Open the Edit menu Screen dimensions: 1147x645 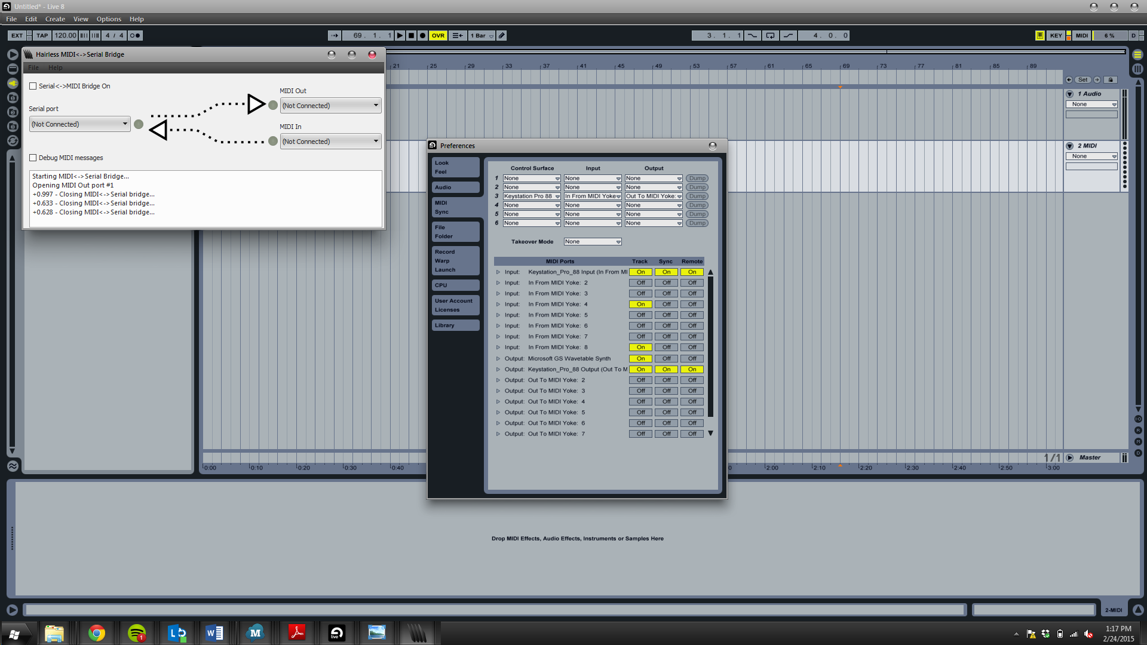coord(31,19)
